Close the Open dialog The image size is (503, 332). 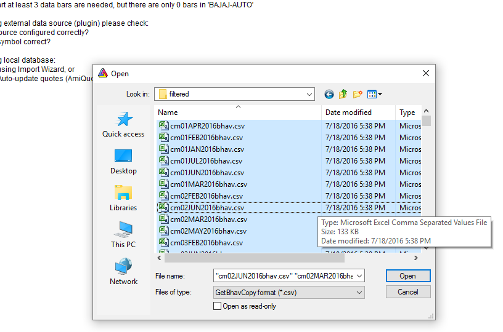[426, 73]
